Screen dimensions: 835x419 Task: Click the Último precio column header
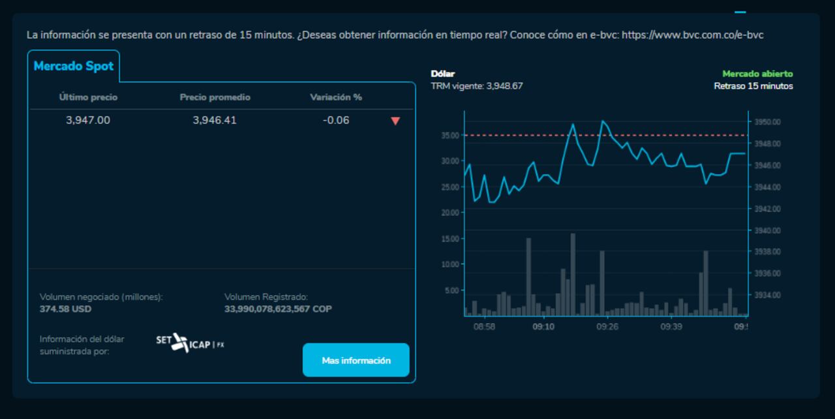click(88, 97)
